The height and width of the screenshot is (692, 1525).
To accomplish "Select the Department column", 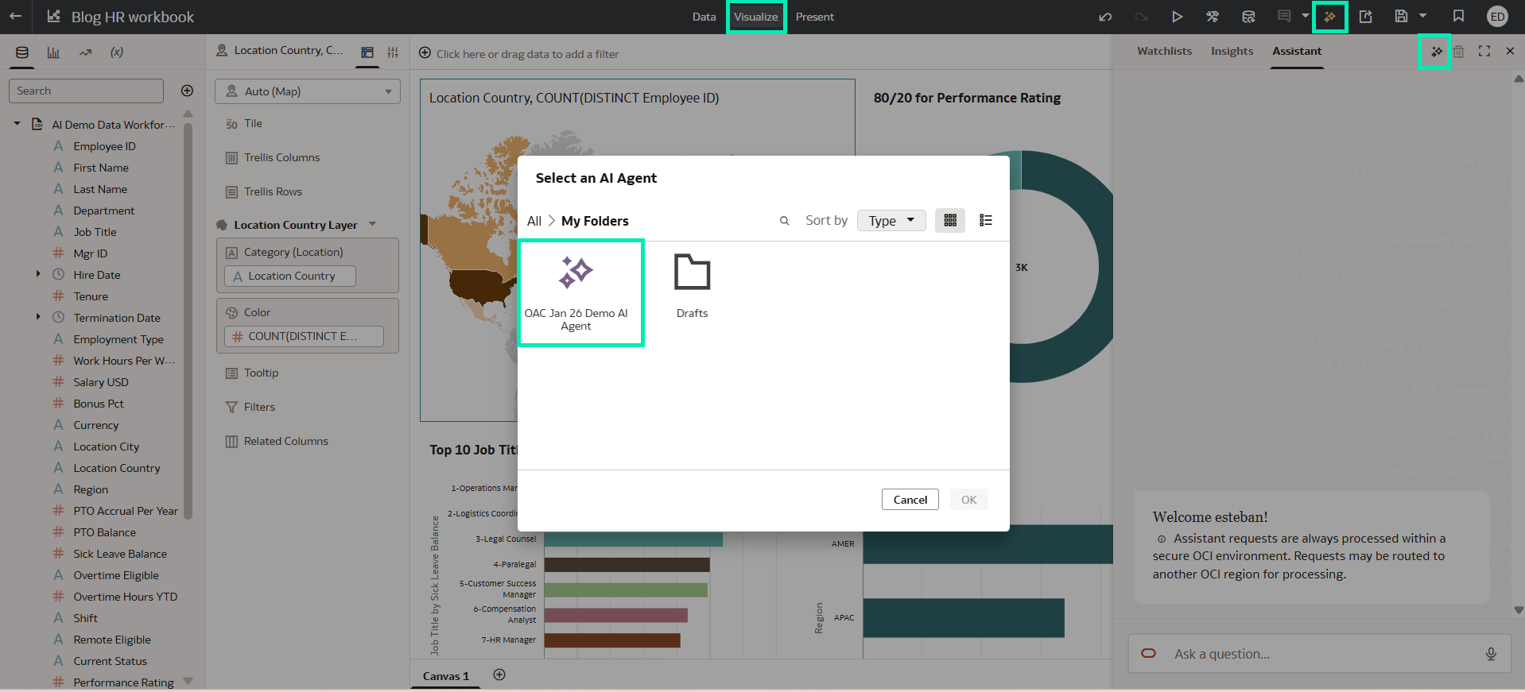I will point(104,211).
